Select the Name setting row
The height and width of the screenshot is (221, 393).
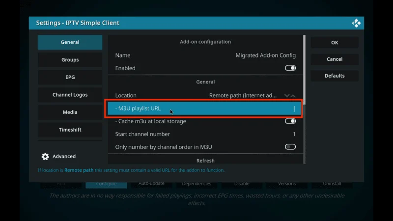point(205,55)
